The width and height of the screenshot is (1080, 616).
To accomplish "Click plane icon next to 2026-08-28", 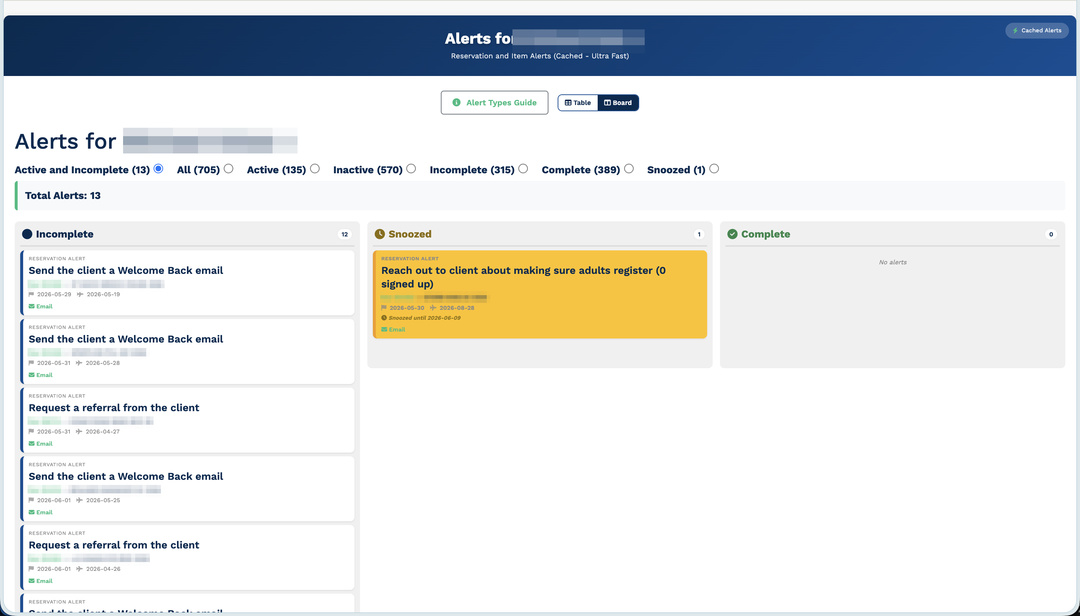I will 433,308.
